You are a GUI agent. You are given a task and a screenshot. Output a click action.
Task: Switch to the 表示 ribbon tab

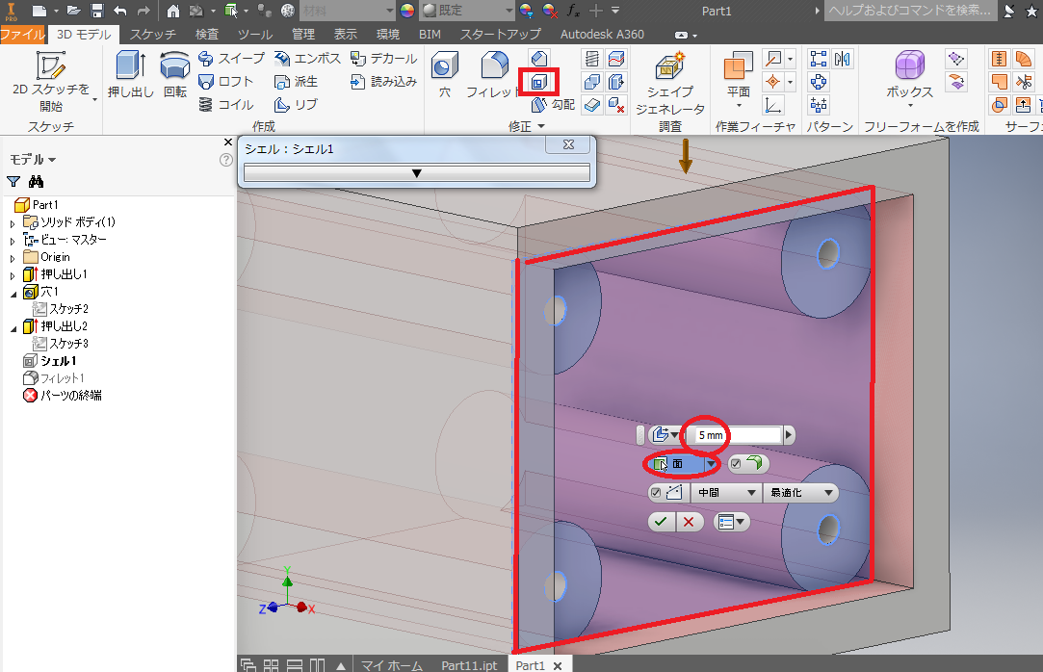[345, 34]
